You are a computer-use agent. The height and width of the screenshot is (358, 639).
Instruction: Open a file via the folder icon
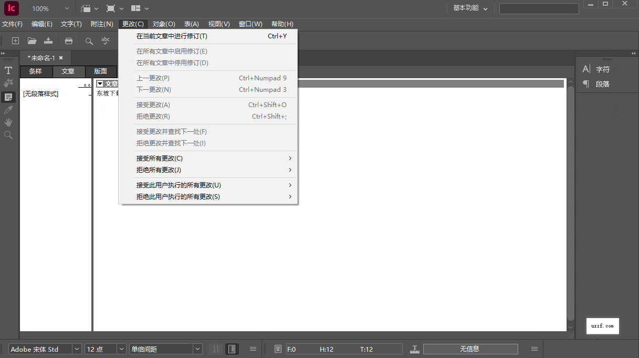[x=32, y=40]
